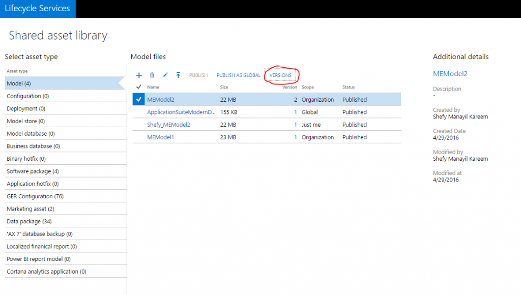Toggle the select-all checkmark in table header

coord(138,87)
